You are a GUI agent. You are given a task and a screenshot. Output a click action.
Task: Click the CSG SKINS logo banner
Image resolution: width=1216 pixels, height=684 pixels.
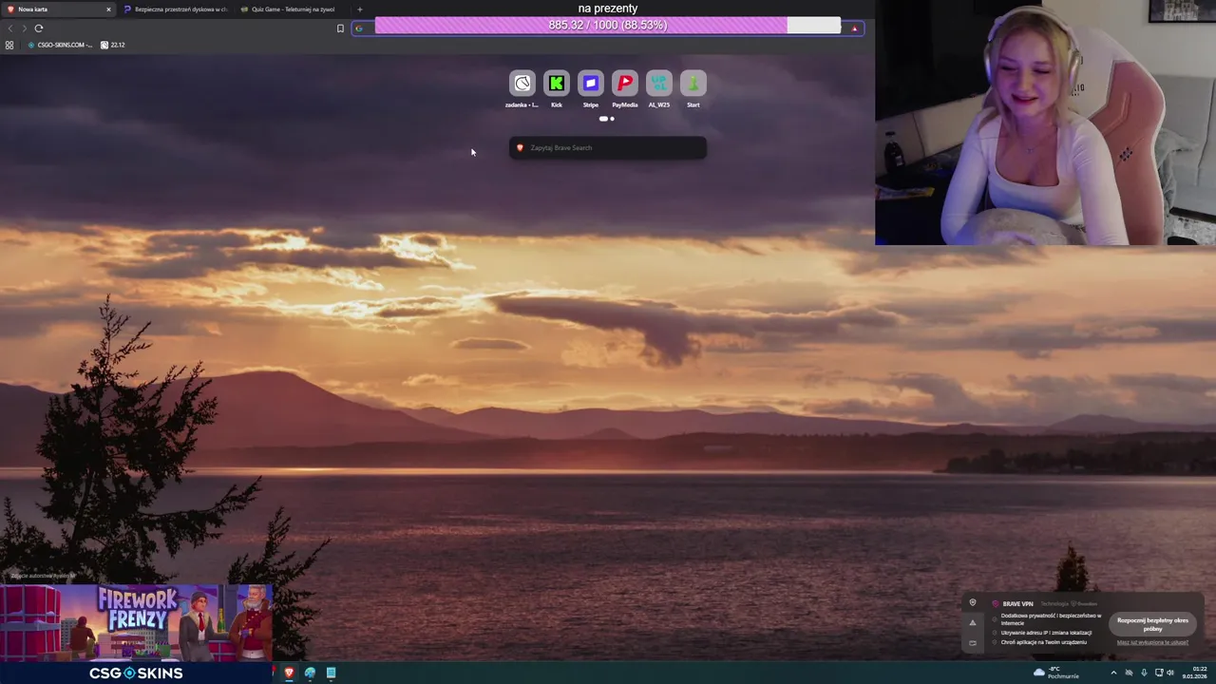(136, 673)
